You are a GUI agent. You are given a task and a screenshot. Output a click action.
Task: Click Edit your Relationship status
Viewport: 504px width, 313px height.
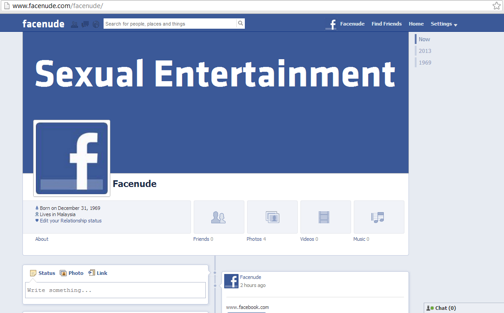[71, 221]
